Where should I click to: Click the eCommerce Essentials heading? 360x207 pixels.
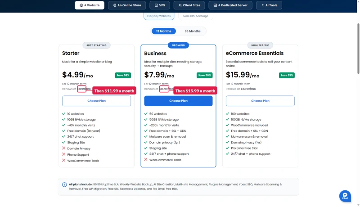(255, 53)
